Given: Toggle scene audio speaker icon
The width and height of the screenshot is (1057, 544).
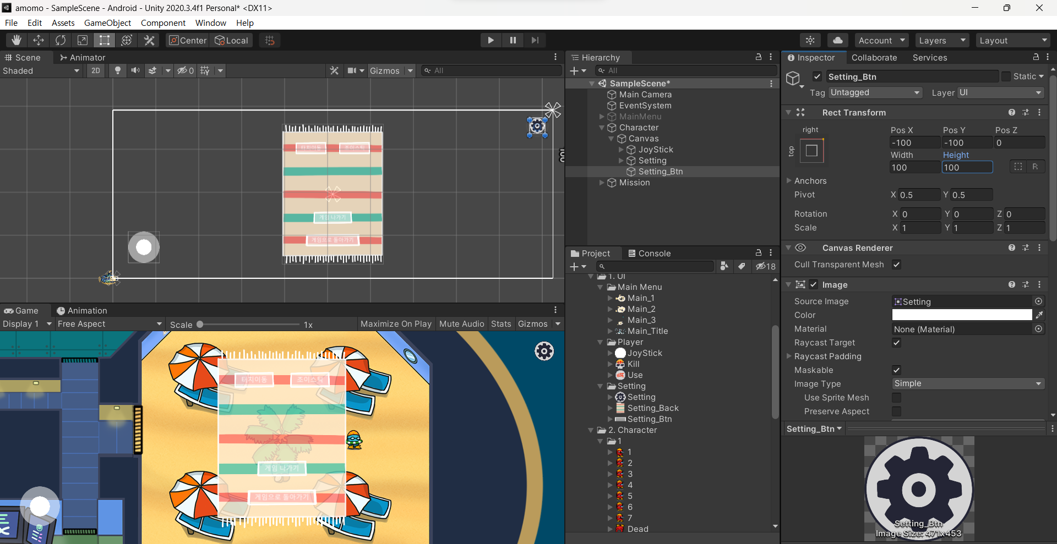Looking at the screenshot, I should (135, 70).
